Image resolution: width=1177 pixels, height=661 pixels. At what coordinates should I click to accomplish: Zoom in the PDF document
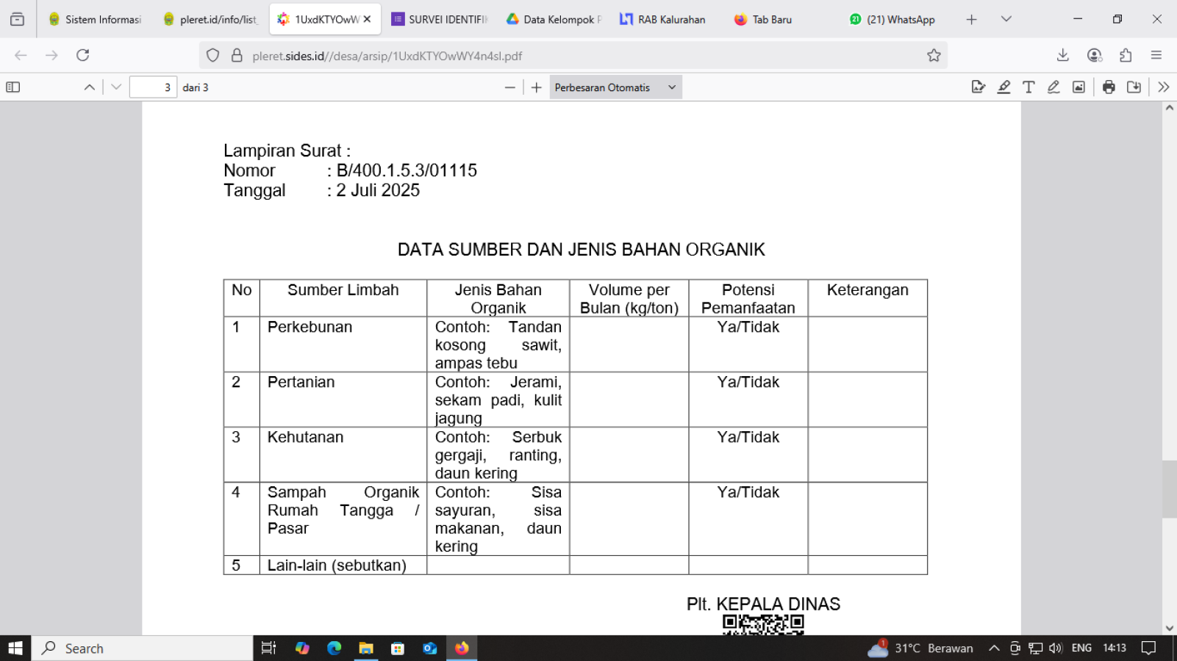click(537, 87)
